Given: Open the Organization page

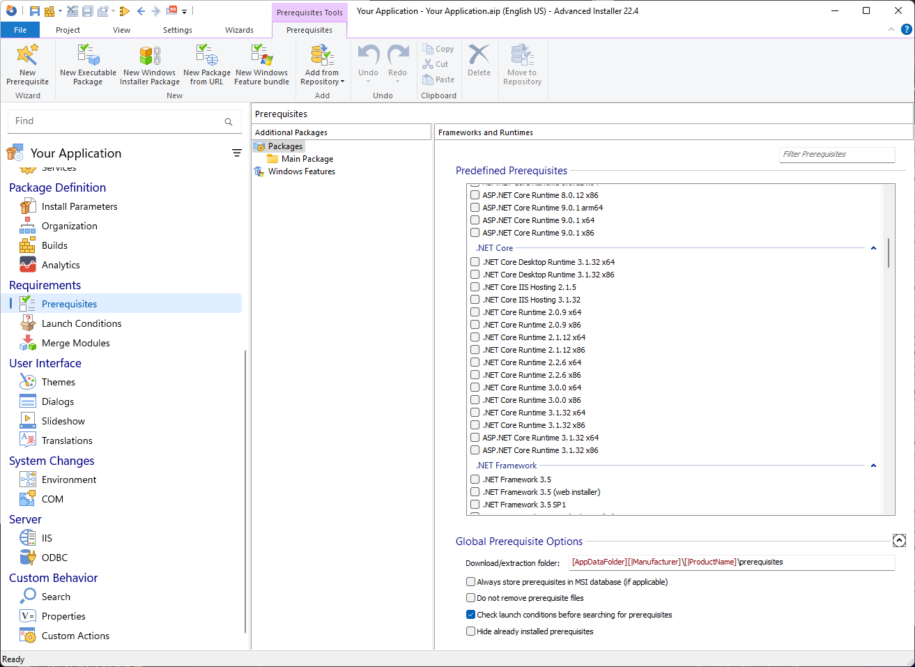Looking at the screenshot, I should pos(70,226).
